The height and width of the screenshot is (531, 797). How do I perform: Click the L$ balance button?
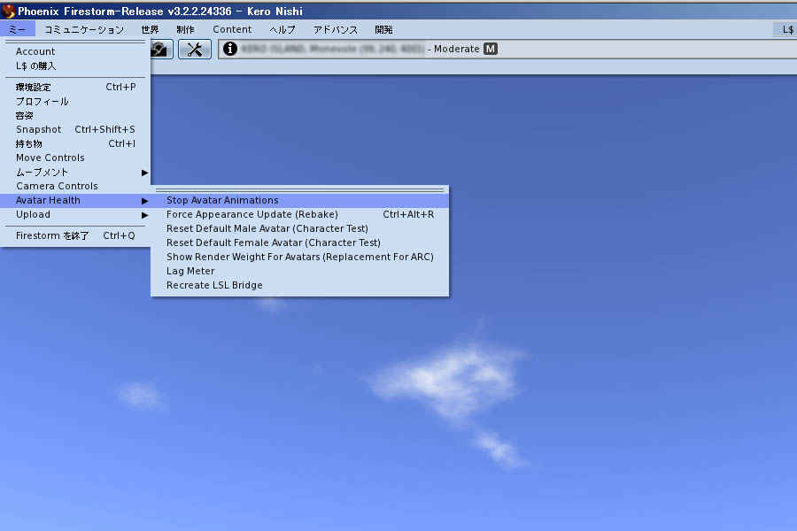(785, 29)
